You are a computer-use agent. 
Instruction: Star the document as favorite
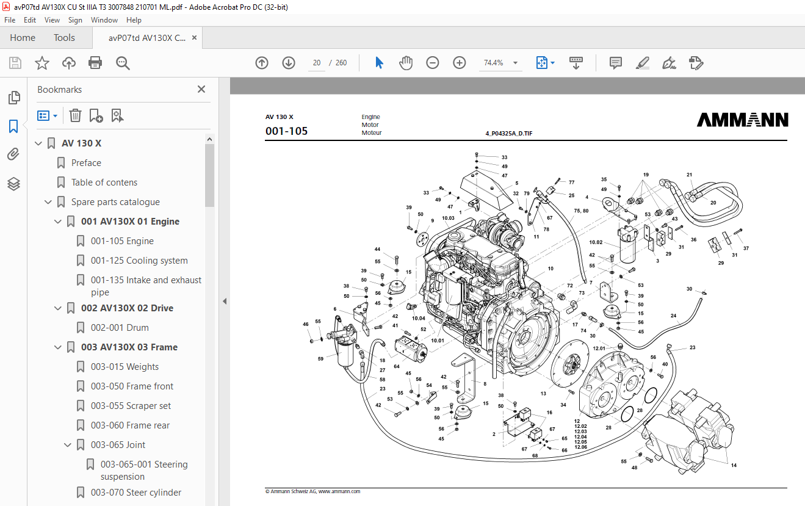42,63
